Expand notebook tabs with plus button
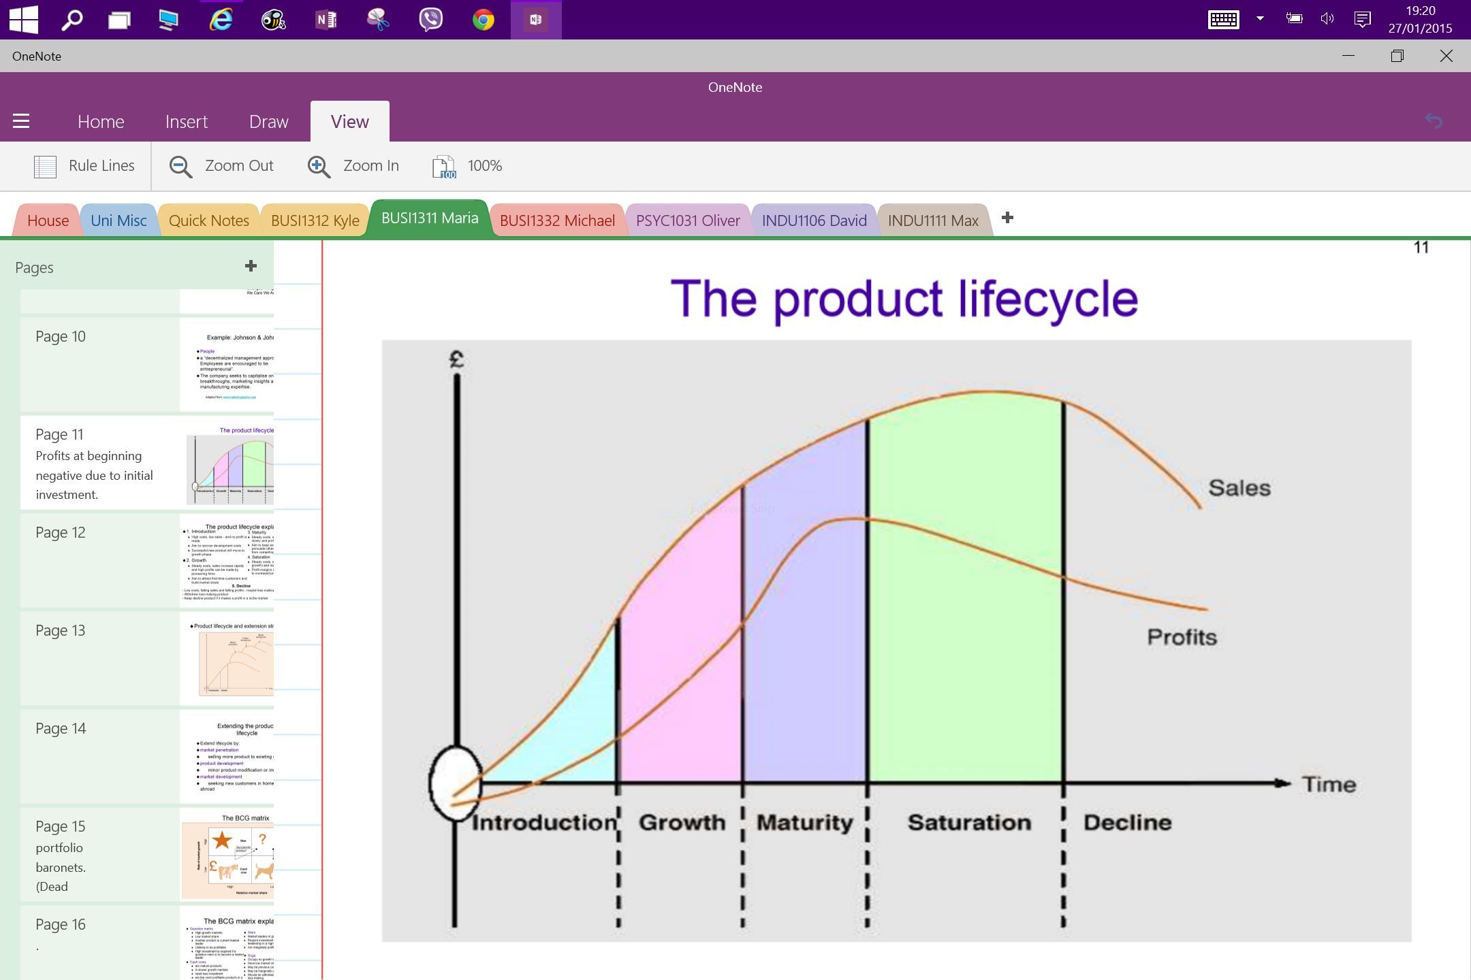The height and width of the screenshot is (980, 1471). click(1006, 218)
